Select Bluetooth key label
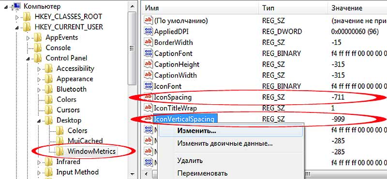The height and width of the screenshot is (179, 387). click(x=72, y=89)
